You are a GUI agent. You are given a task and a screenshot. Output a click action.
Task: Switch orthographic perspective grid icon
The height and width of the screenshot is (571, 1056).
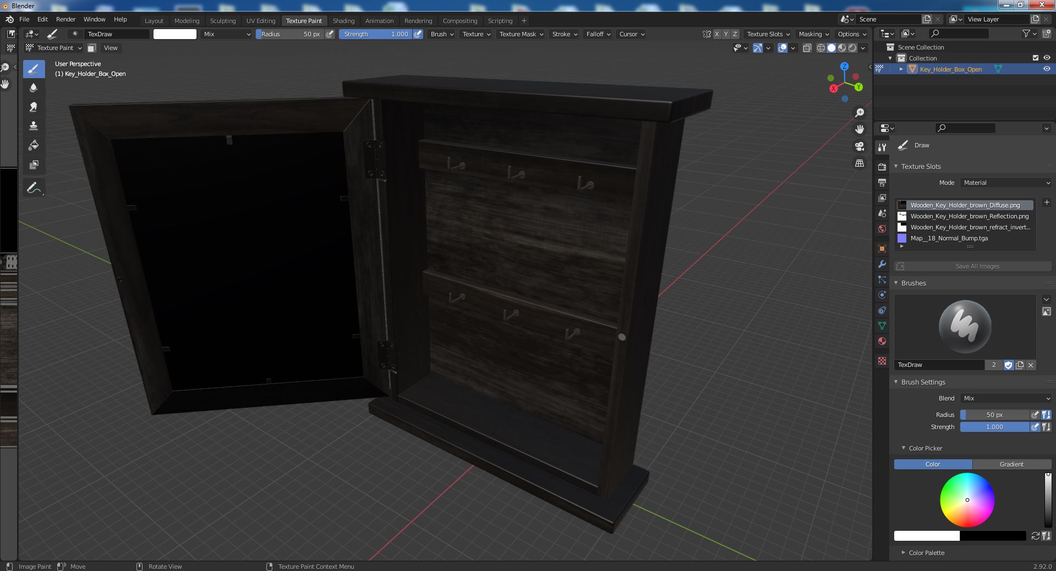click(860, 163)
